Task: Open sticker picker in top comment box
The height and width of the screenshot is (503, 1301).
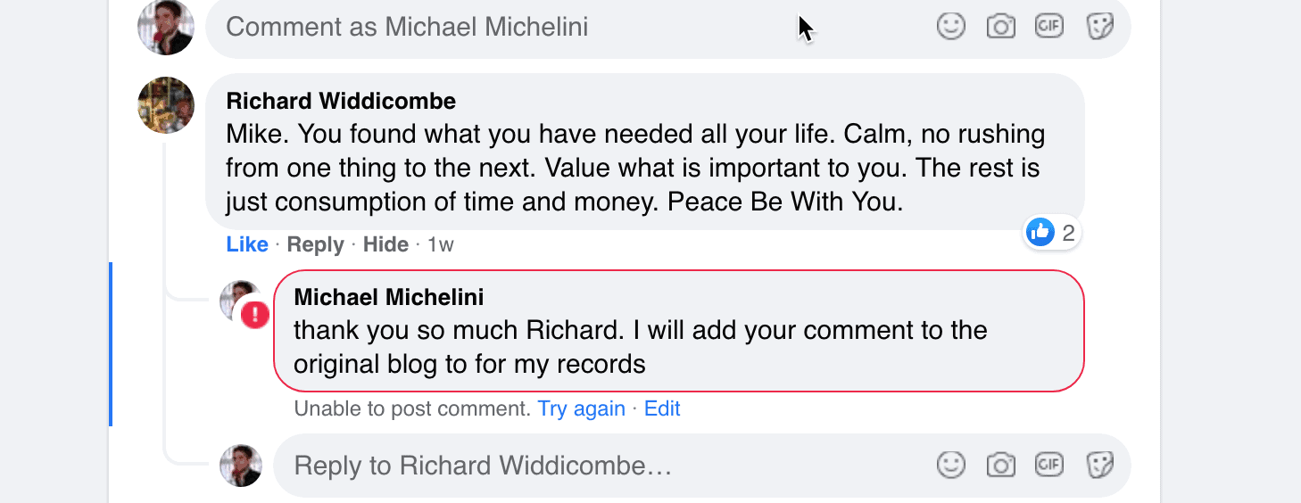Action: 1099,27
